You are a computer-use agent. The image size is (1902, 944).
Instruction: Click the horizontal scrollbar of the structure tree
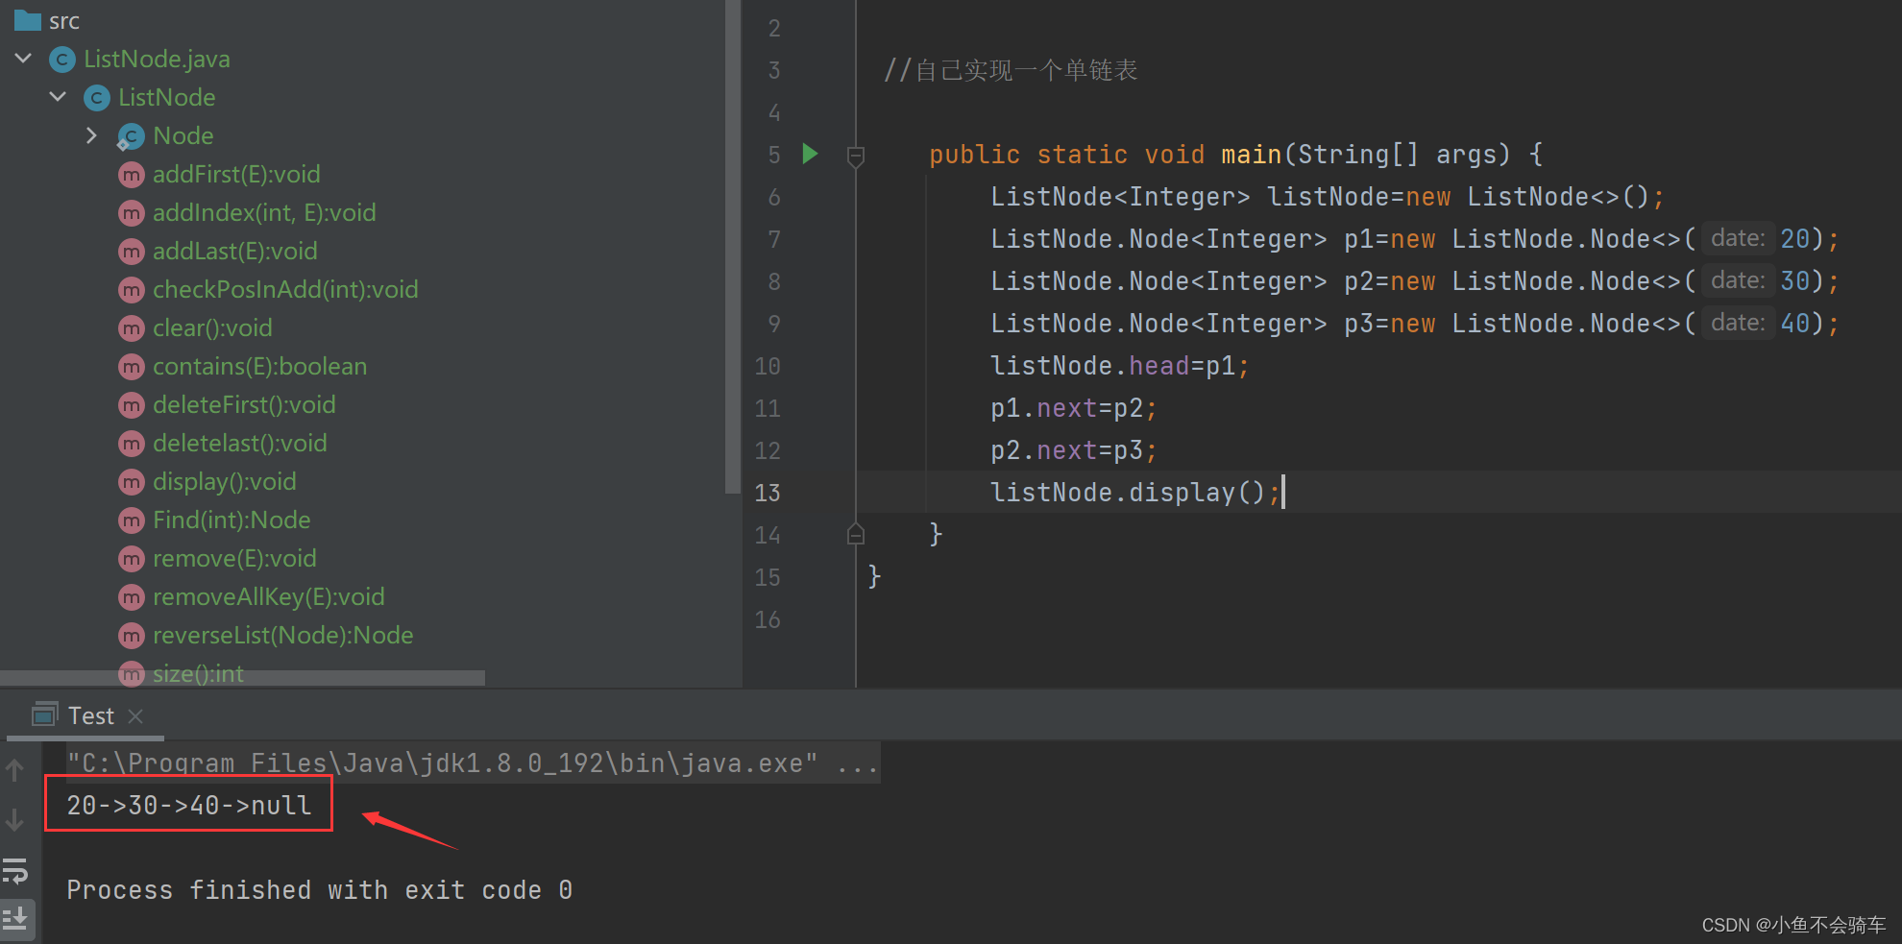click(x=242, y=678)
